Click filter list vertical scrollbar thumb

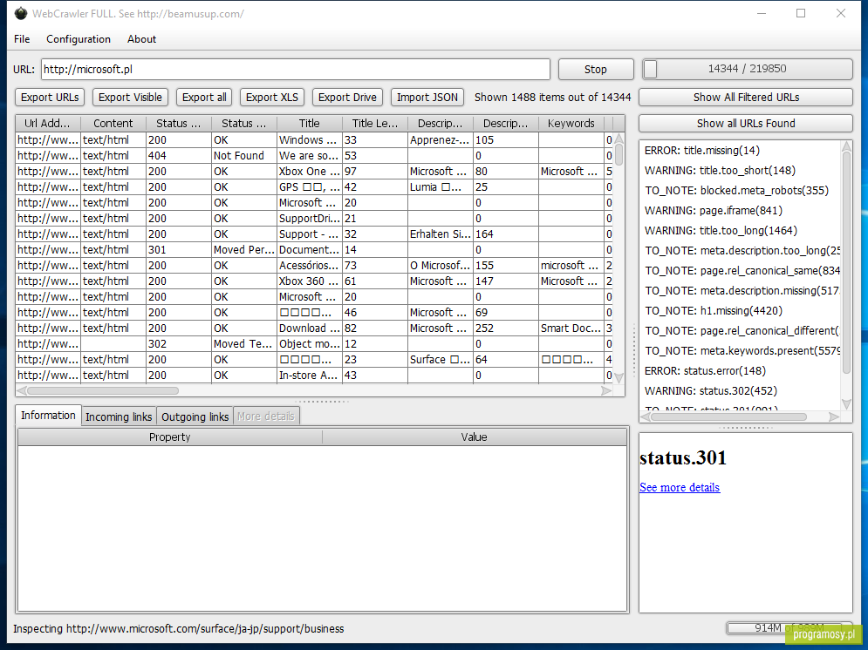(846, 262)
